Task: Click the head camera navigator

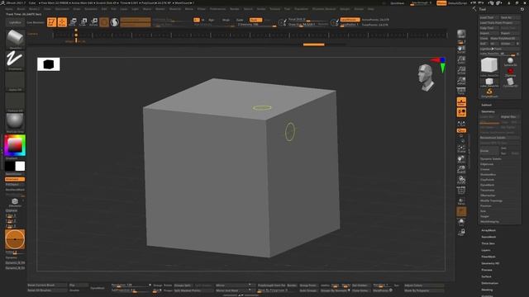Action: [426, 78]
